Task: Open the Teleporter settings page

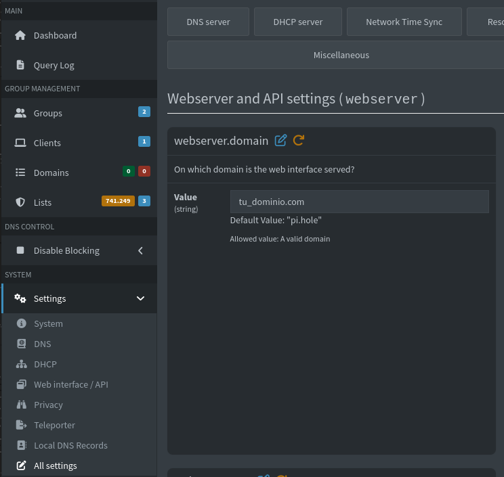Action: [54, 425]
